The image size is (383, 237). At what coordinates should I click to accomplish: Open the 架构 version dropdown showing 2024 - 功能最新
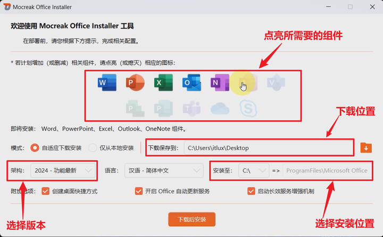[x=63, y=170]
